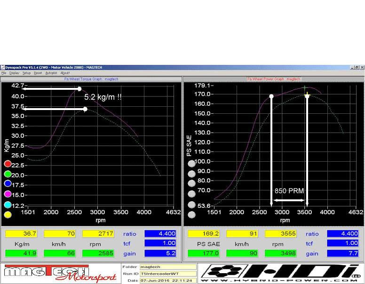
Task: Click the green rpm value 2585
Action: 98,253
